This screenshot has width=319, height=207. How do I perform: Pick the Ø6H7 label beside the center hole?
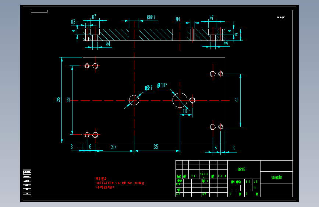click(149, 88)
